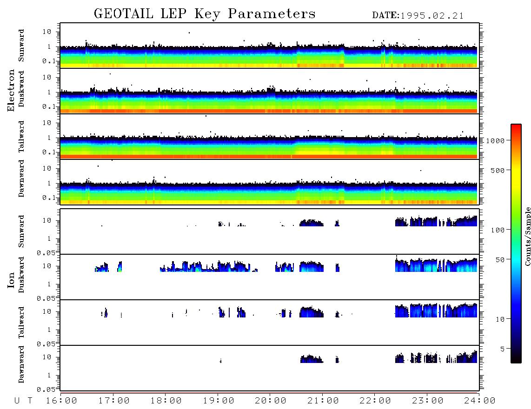Select the Electron Duskward panel label
The image size is (531, 409).
21,89
